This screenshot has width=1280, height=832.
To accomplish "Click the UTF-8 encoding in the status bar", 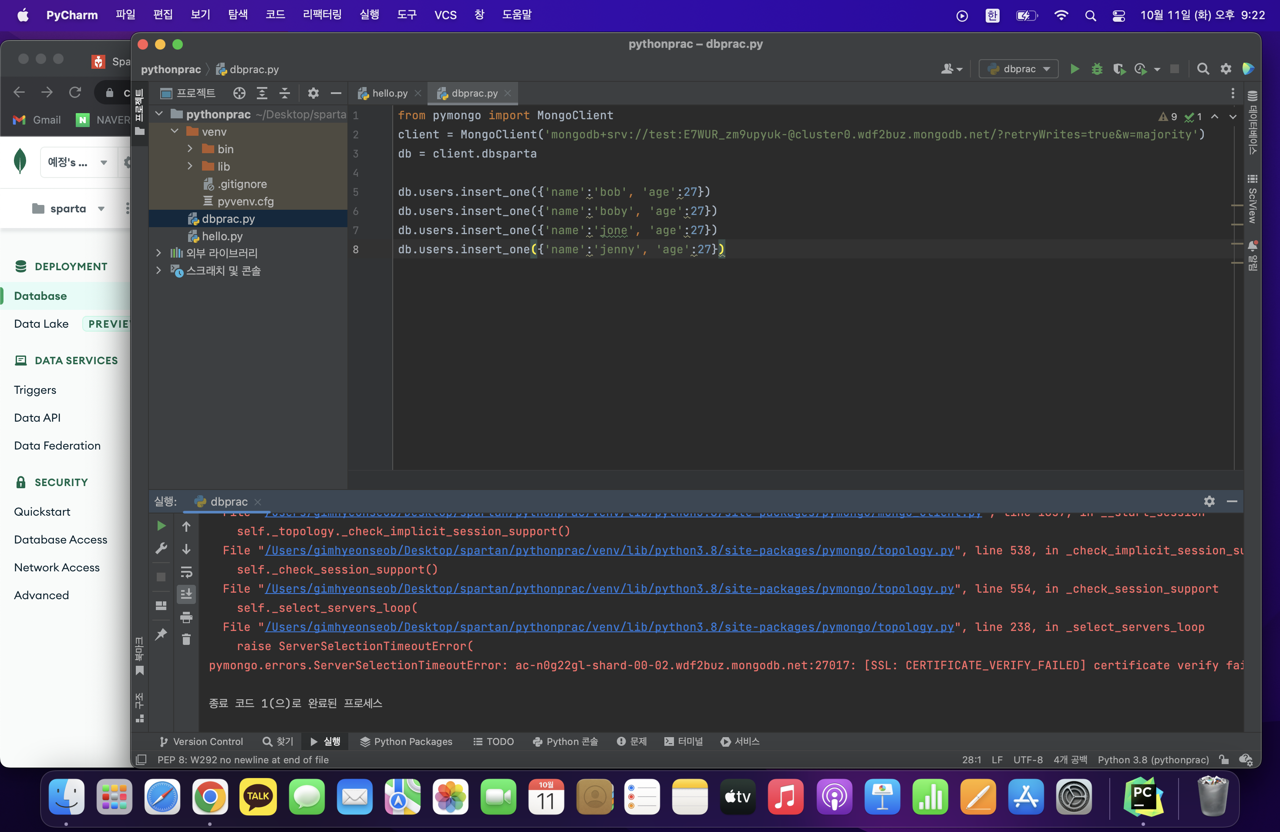I will pyautogui.click(x=1028, y=759).
